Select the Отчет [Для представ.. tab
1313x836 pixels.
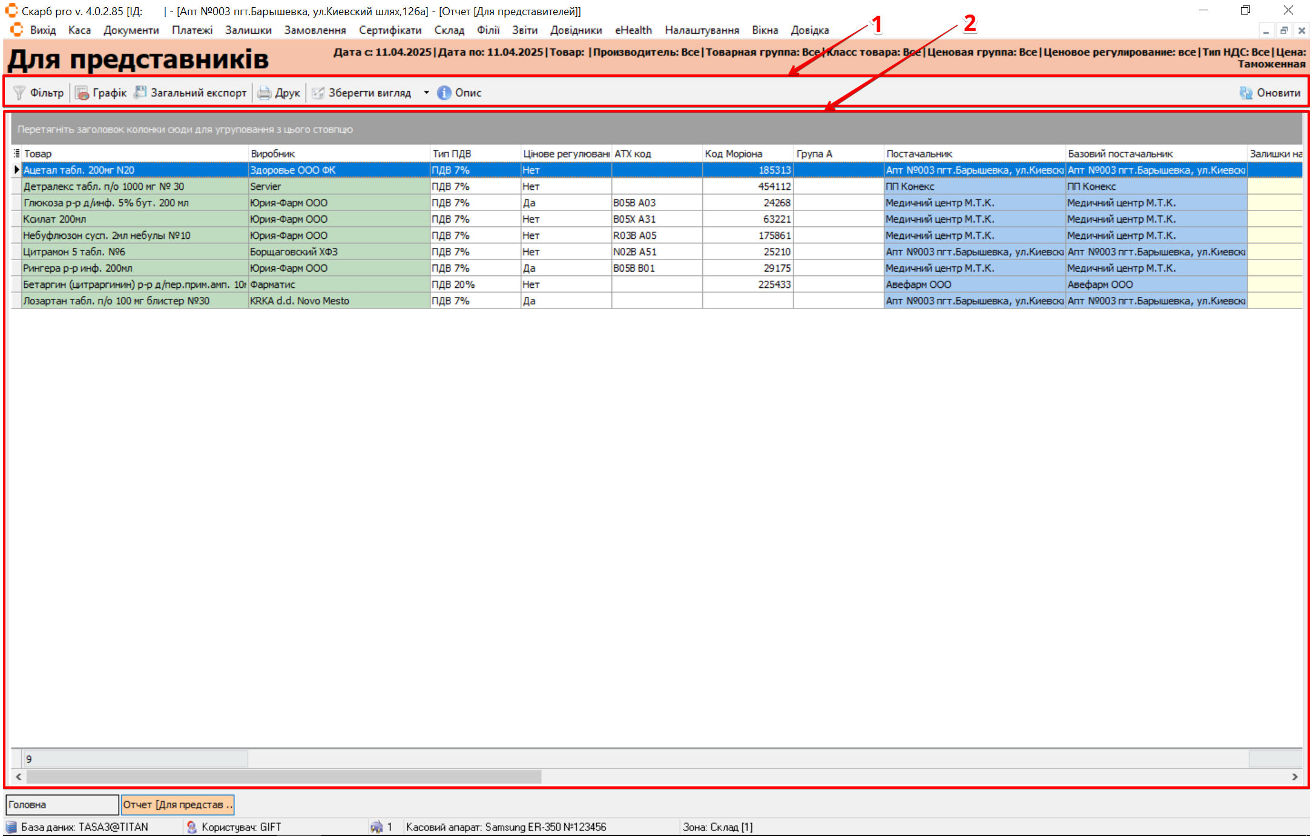pyautogui.click(x=177, y=805)
